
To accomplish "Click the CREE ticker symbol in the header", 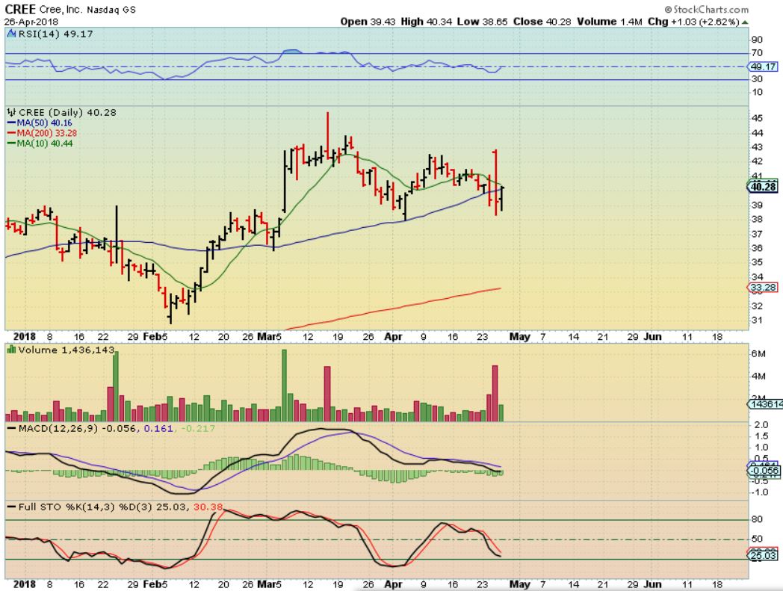I will click(x=20, y=9).
